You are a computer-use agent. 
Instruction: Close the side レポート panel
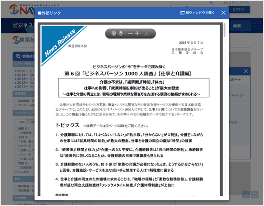point(246,71)
